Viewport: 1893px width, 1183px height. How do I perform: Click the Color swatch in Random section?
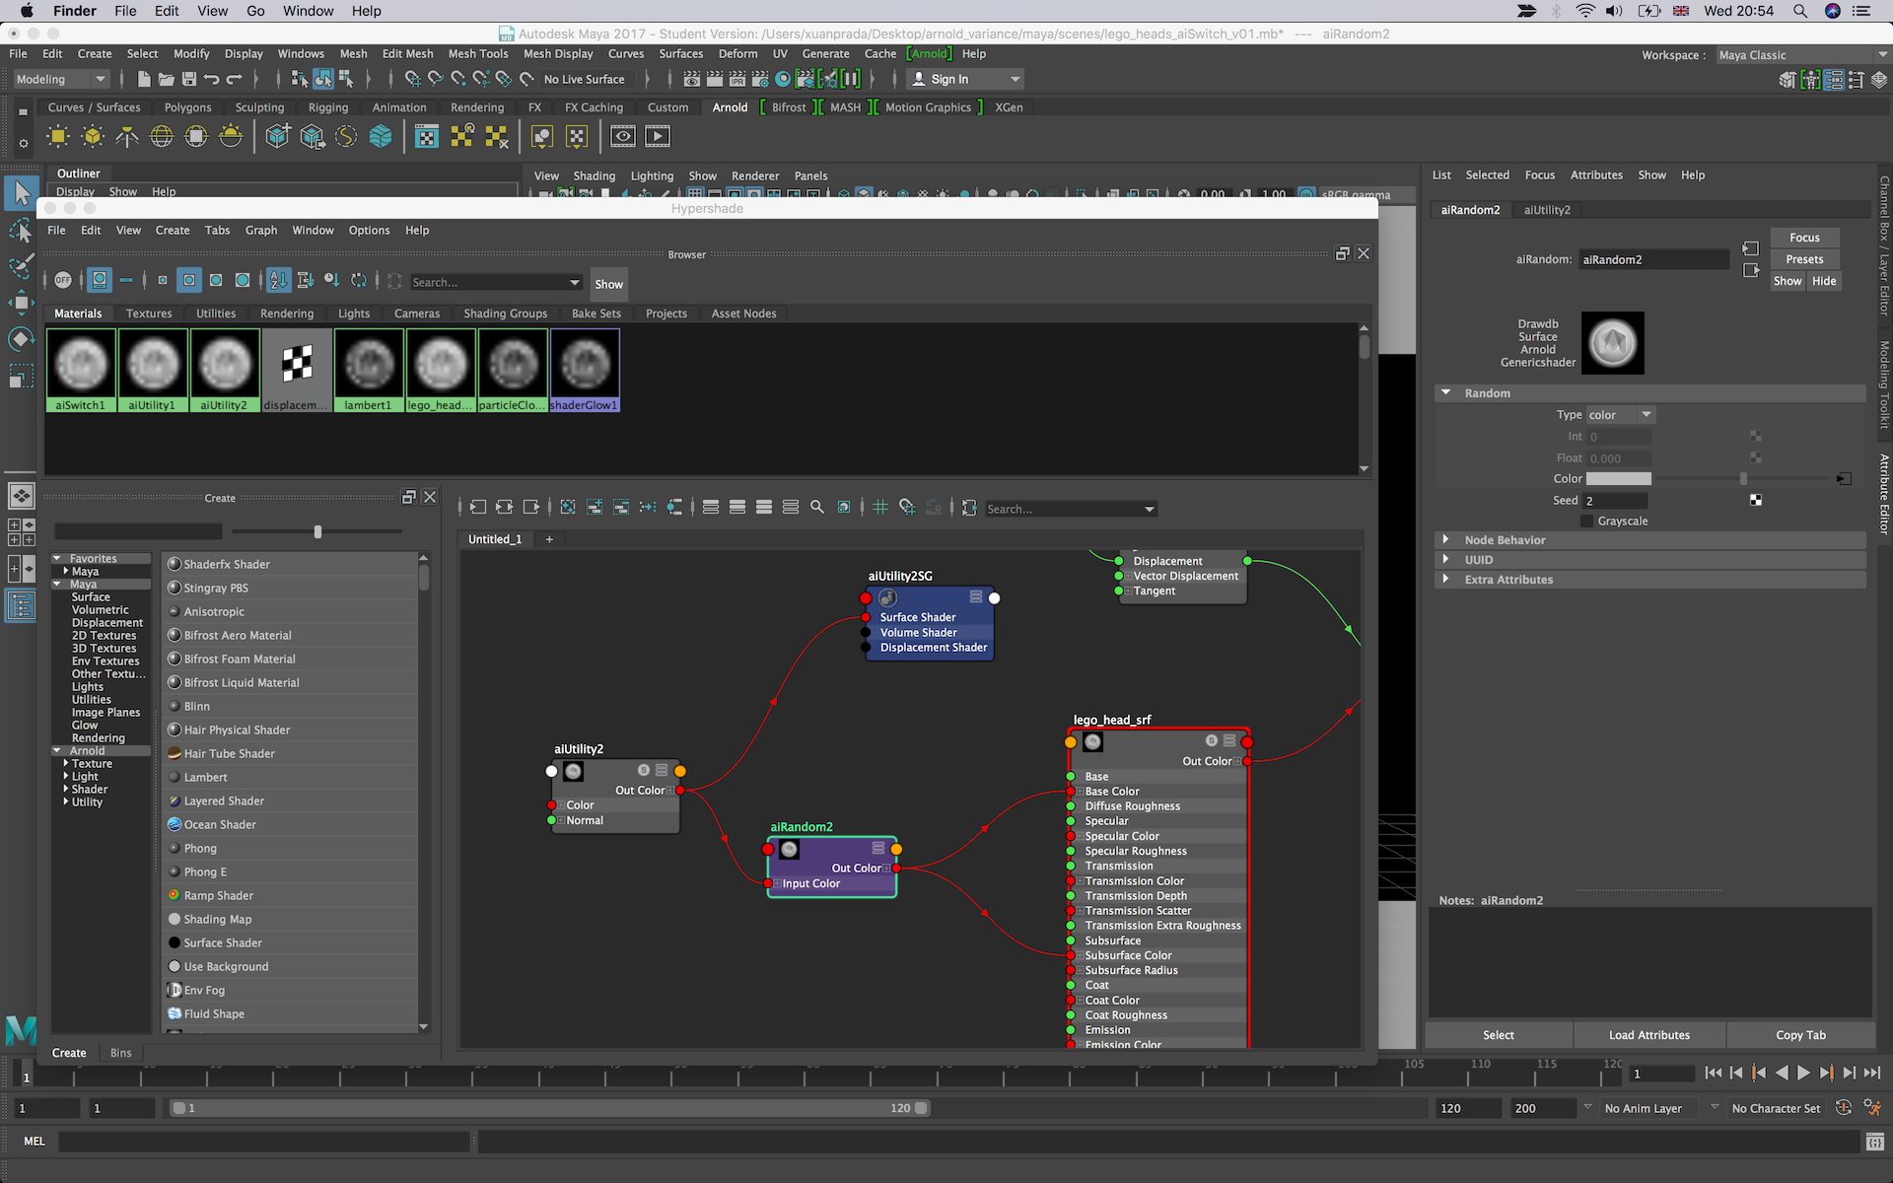click(1618, 479)
